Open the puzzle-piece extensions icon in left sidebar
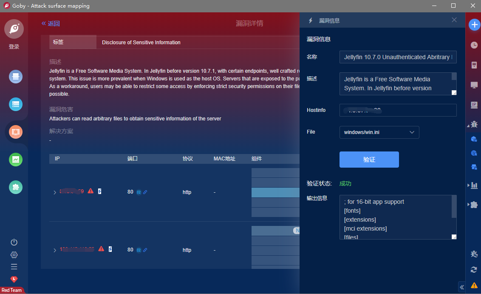481x294 pixels. point(16,187)
